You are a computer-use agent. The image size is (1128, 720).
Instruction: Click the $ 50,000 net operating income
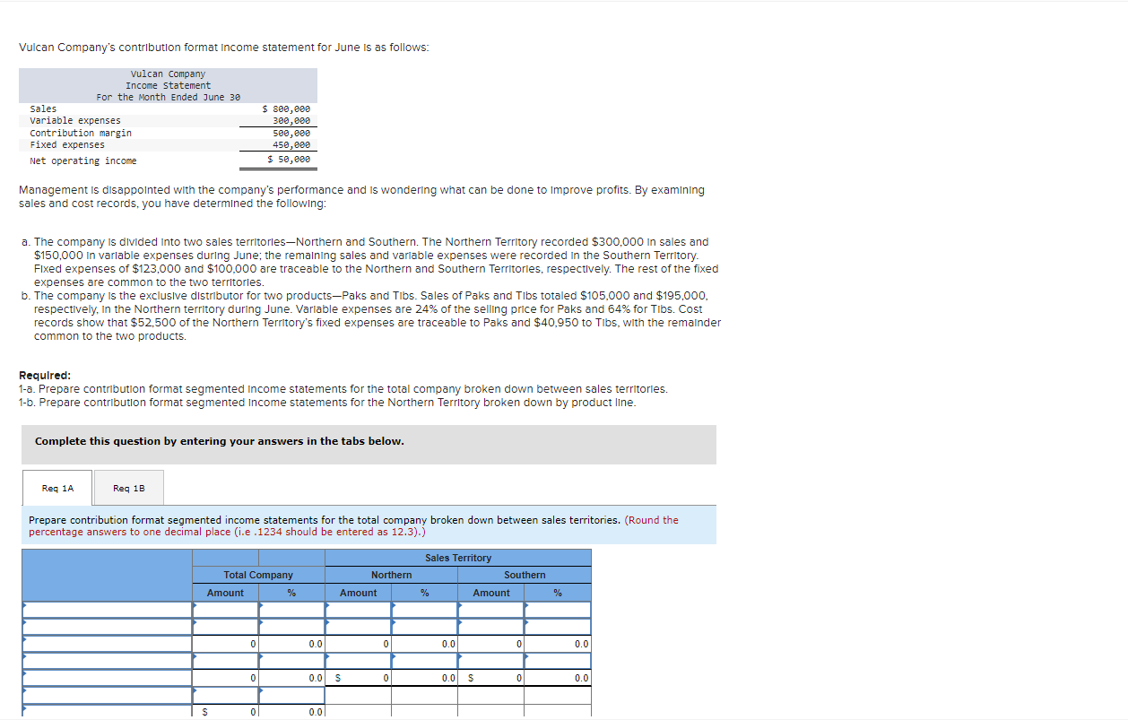tap(289, 160)
